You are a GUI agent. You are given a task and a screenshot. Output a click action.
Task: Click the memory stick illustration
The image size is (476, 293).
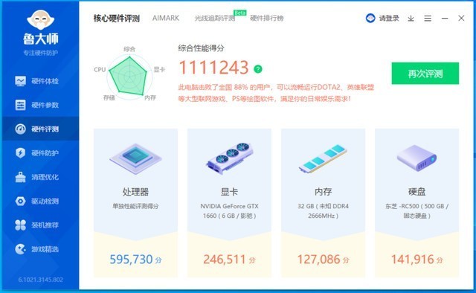(323, 158)
